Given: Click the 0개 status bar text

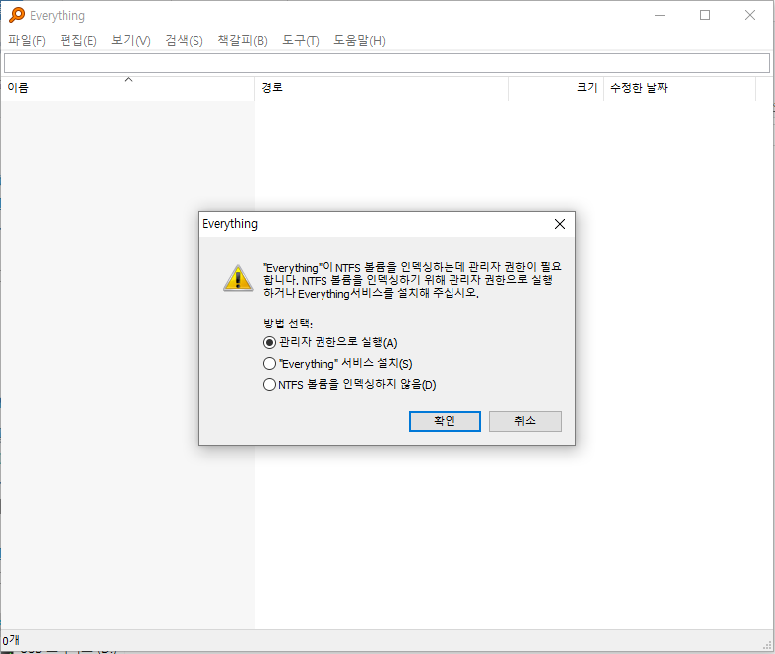Looking at the screenshot, I should tap(11, 641).
